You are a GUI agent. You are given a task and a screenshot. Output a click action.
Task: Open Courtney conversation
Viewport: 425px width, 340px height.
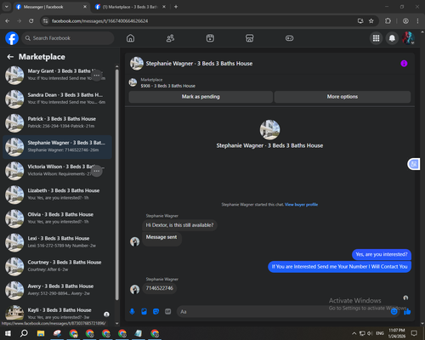click(x=57, y=267)
